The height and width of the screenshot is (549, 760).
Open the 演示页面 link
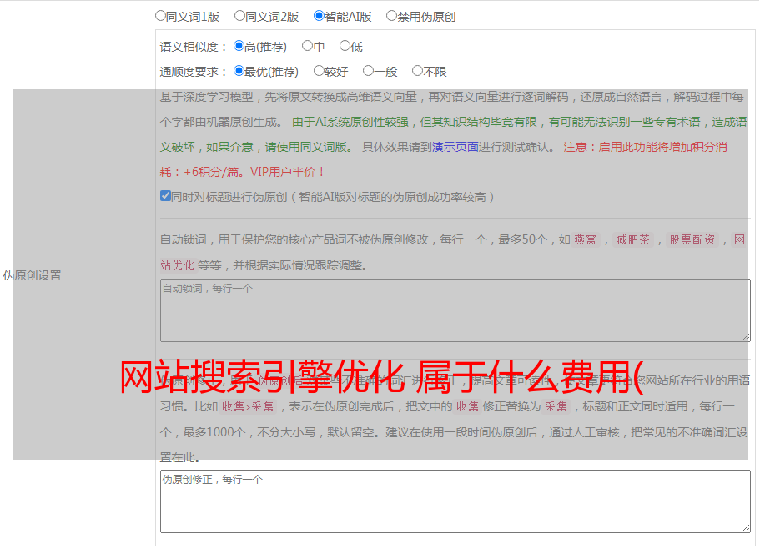455,147
